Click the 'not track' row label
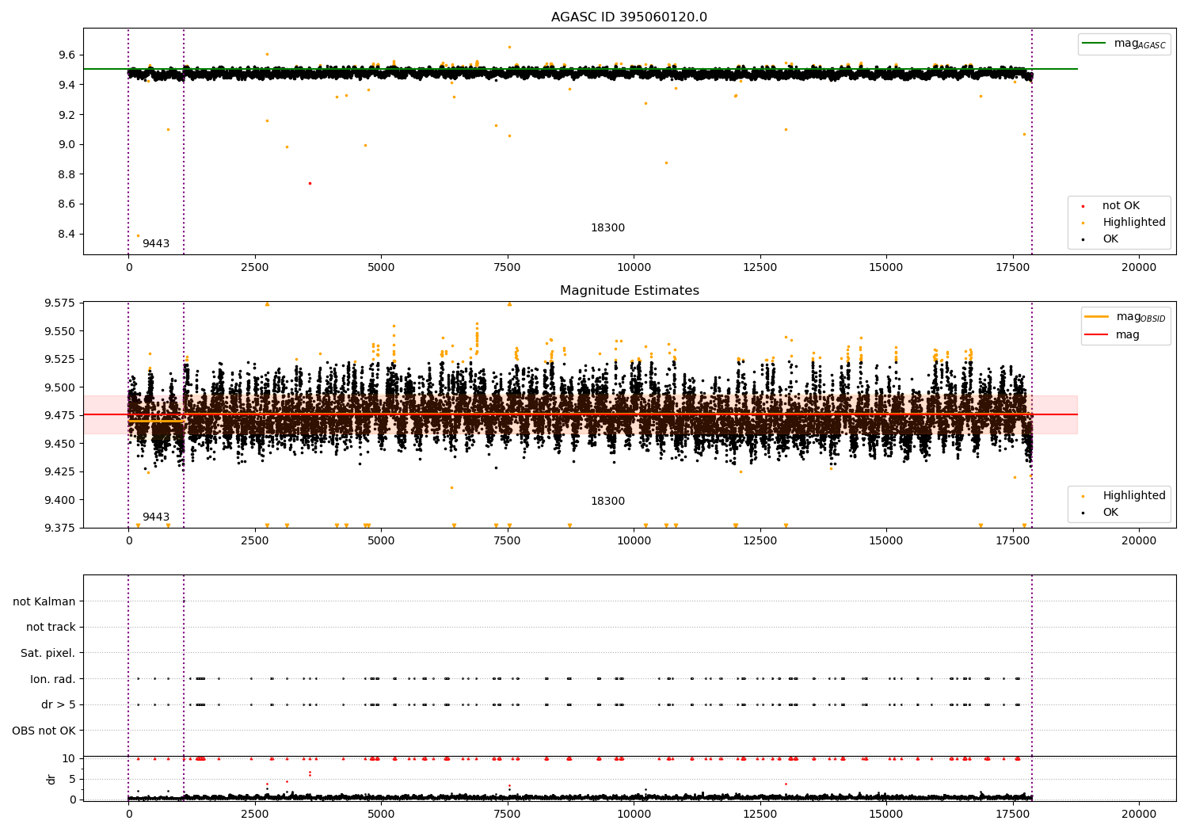The image size is (1188, 832). pos(51,628)
